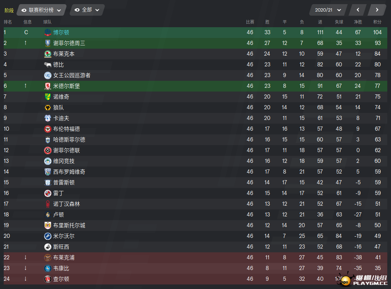Select the 查尔顿 relegation row
The width and height of the screenshot is (391, 289).
click(x=195, y=279)
